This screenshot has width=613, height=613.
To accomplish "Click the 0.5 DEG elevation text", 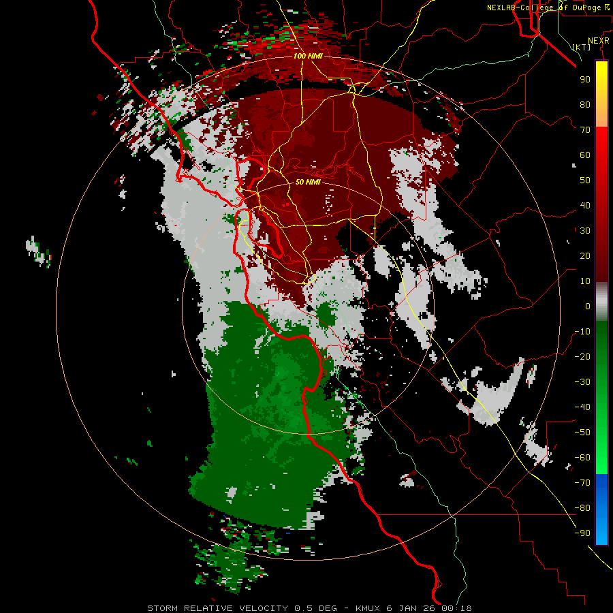I will click(x=315, y=608).
